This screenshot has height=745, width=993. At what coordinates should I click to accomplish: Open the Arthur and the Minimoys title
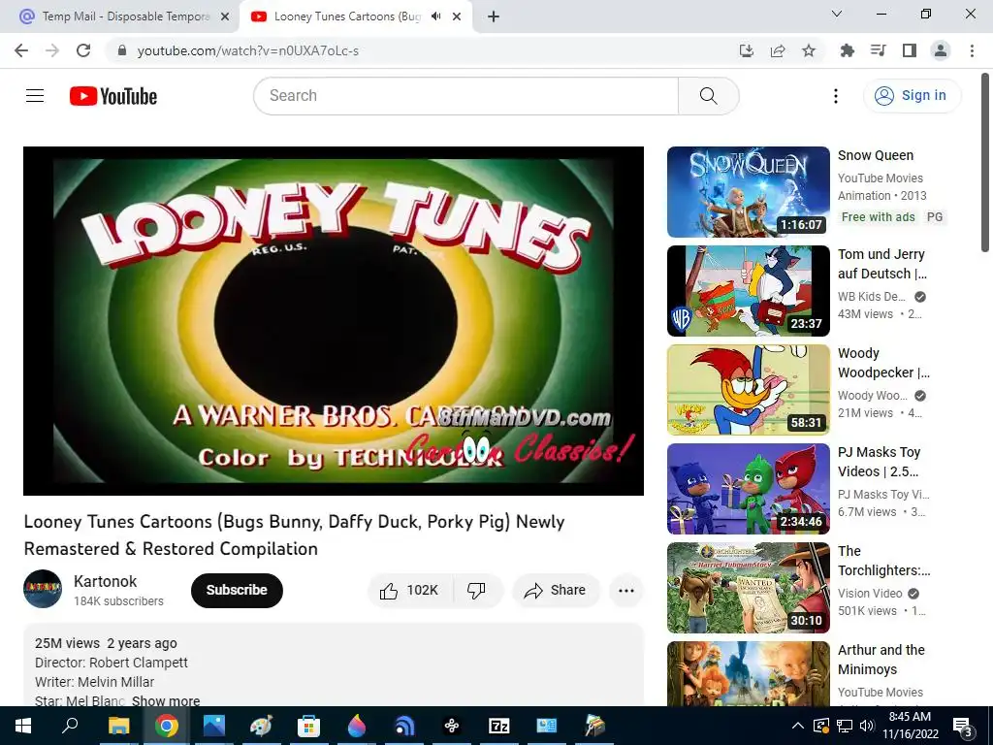881,660
